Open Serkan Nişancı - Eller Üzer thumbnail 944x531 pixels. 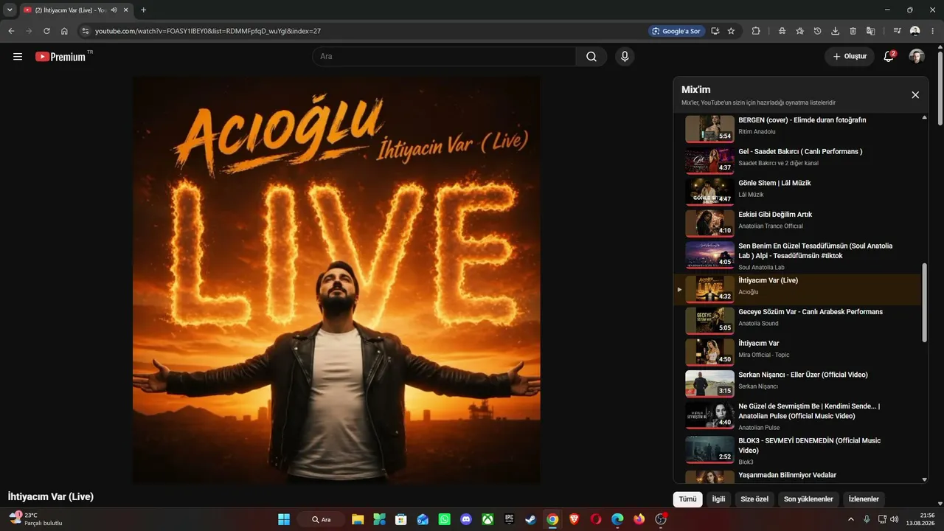(x=709, y=384)
